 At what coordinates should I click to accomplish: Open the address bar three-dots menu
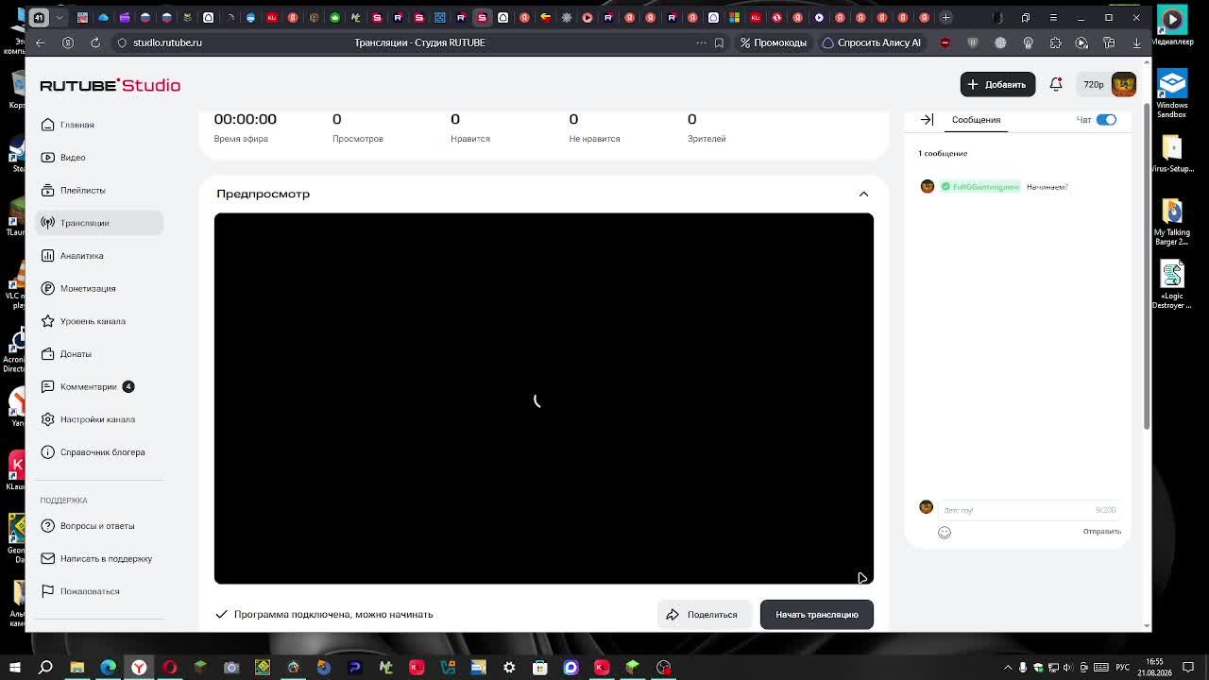pyautogui.click(x=701, y=42)
